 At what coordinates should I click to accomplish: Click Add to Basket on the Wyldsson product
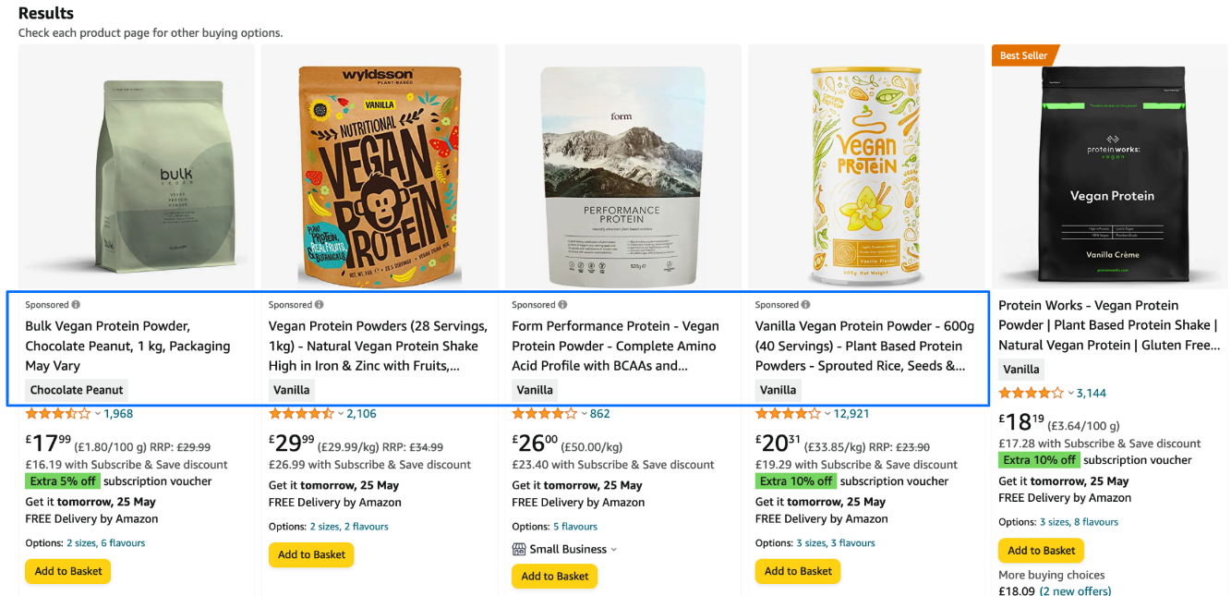311,555
